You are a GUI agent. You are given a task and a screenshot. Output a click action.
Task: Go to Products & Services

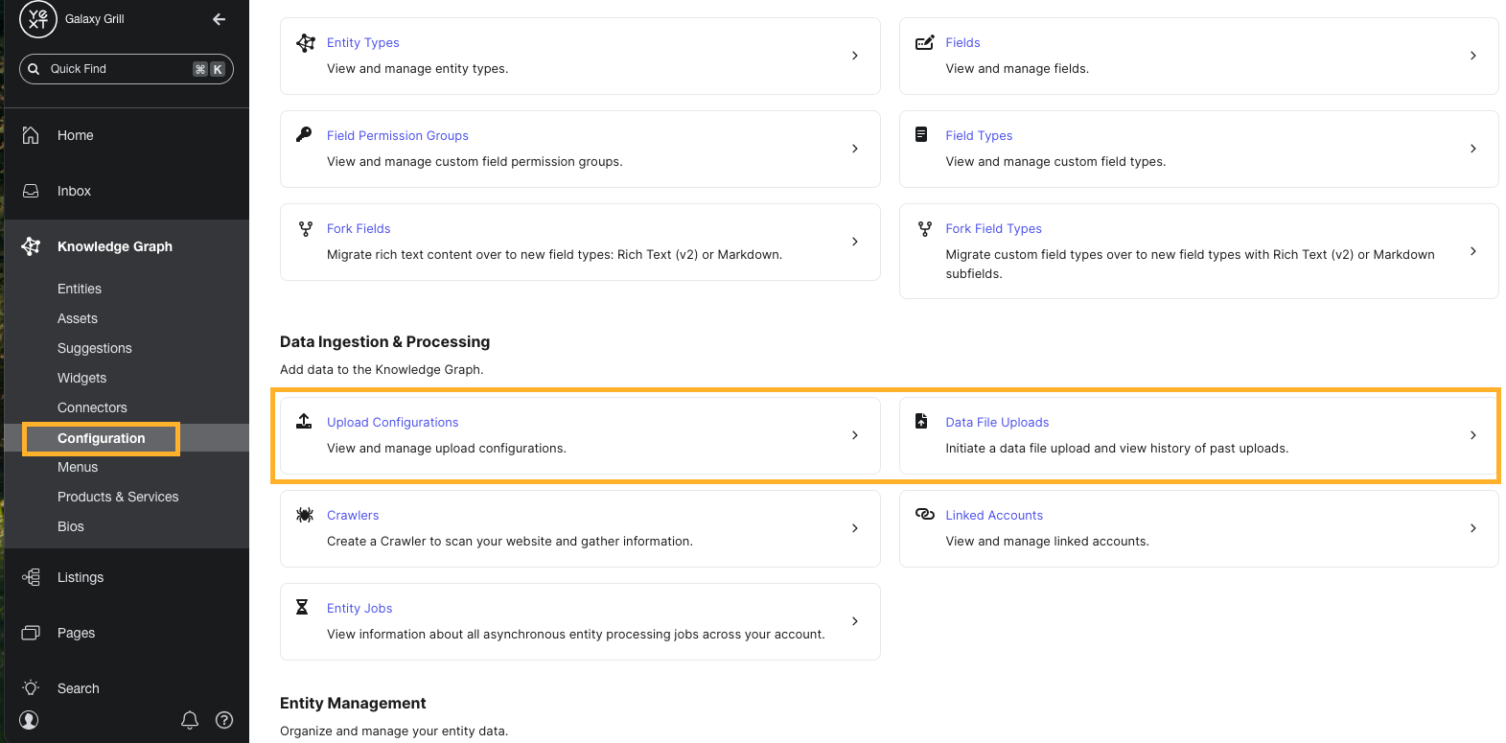click(118, 497)
